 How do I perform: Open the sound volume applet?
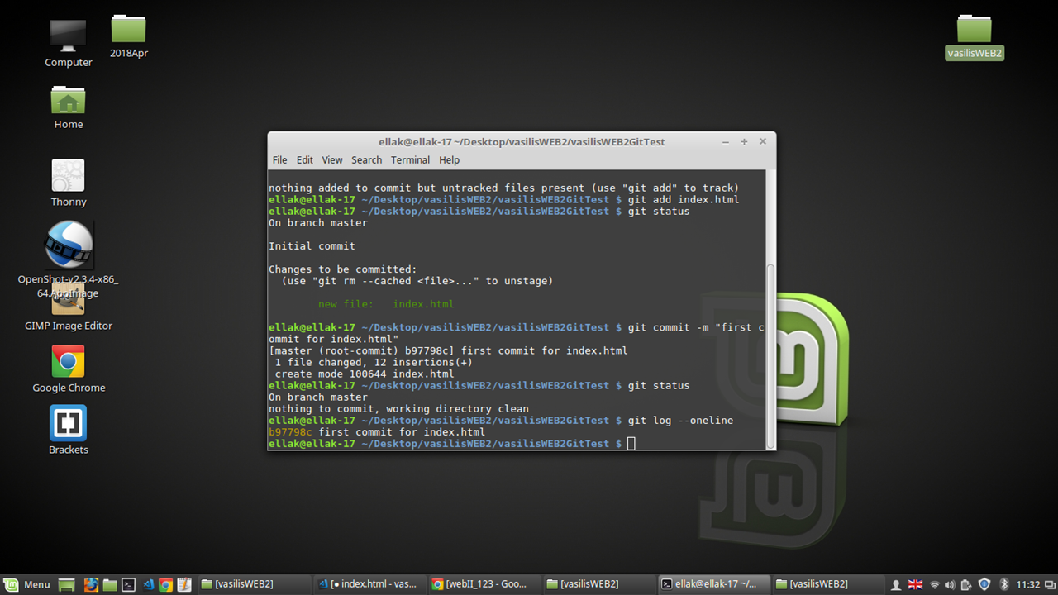[x=950, y=584]
